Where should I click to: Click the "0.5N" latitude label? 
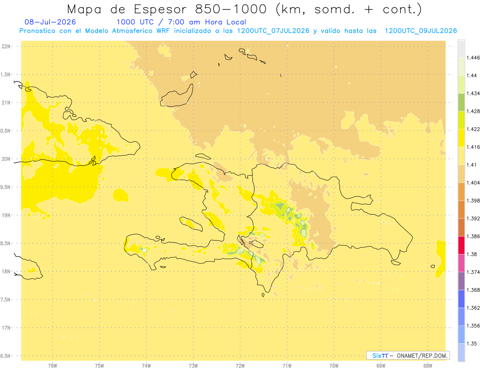click(6, 131)
